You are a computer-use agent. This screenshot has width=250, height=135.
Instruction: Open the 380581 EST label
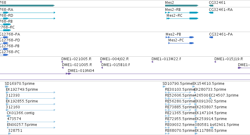(x=202, y=125)
